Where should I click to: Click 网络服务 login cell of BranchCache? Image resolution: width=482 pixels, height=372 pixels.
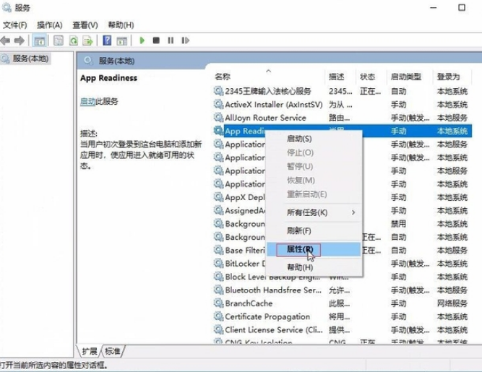coord(452,303)
